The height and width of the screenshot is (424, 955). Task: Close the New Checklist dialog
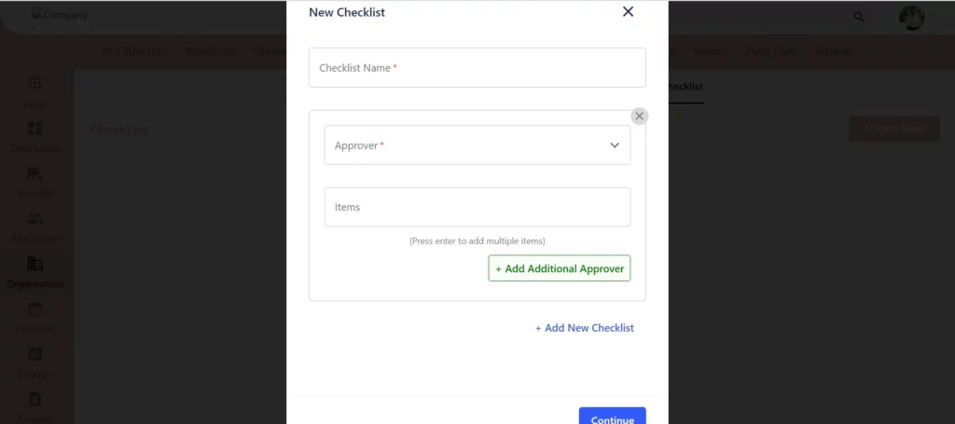click(x=628, y=11)
